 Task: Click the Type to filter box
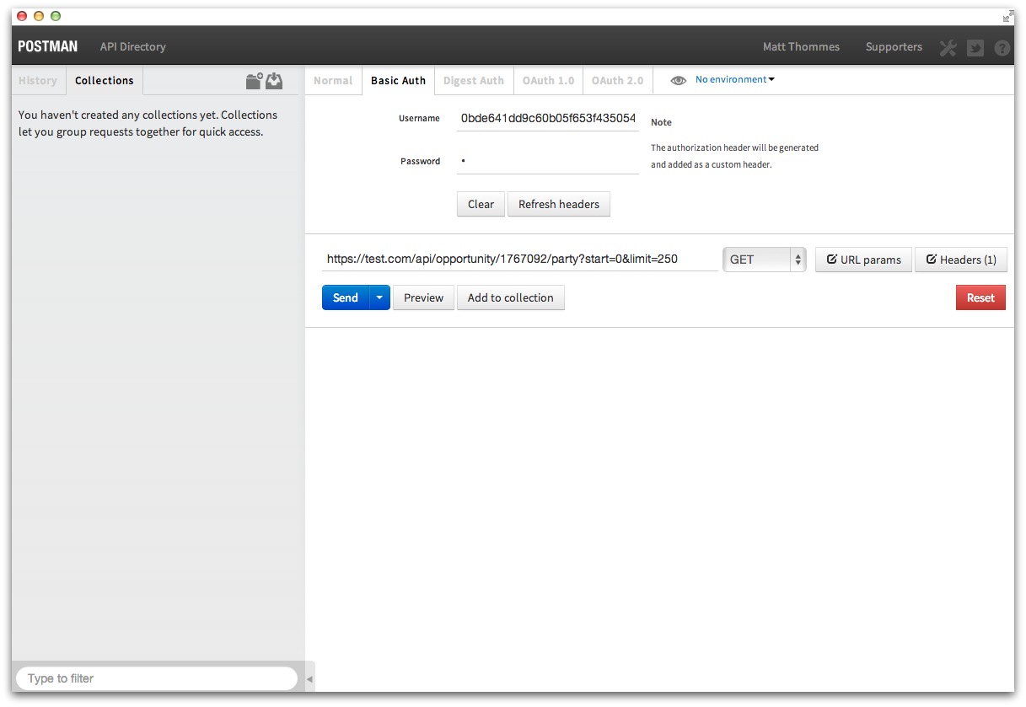(x=157, y=678)
